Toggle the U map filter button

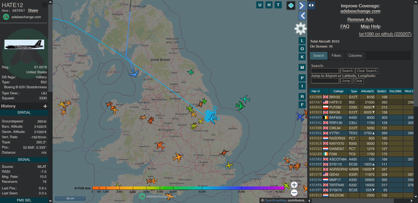(x=260, y=5)
